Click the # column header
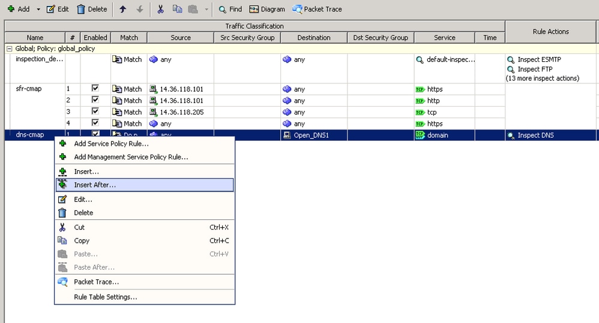The image size is (599, 323). click(x=73, y=38)
